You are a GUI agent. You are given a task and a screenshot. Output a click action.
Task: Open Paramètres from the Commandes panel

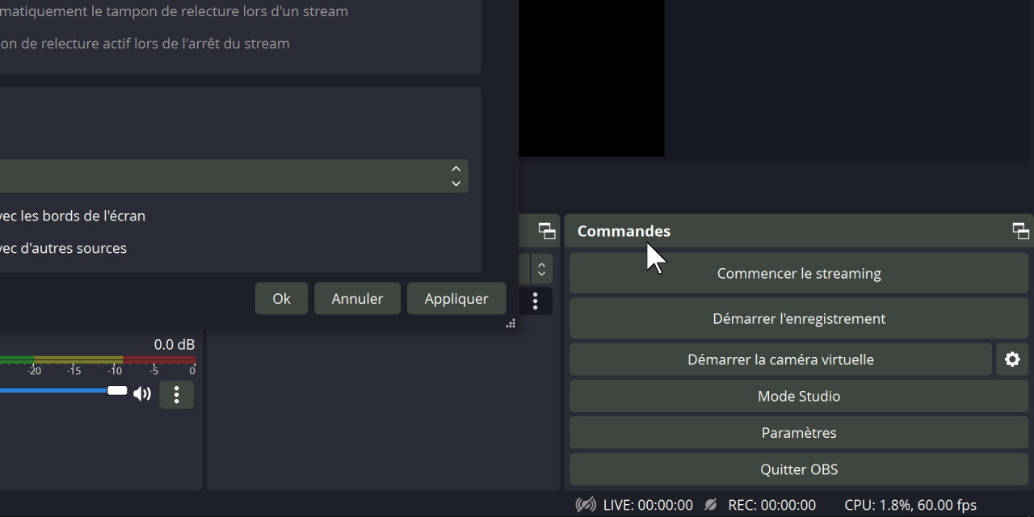coord(798,433)
